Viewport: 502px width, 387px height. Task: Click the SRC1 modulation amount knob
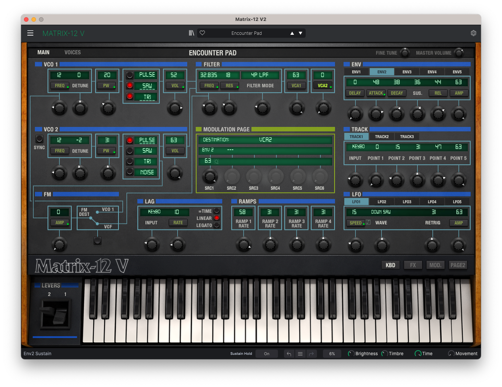[209, 176]
